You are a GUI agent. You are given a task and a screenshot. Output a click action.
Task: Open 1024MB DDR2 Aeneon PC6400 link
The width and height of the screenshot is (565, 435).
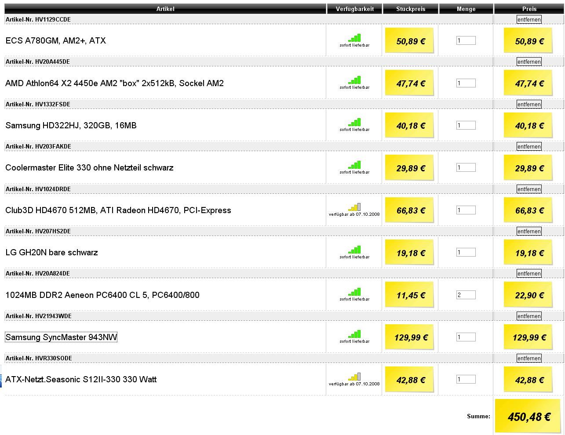pyautogui.click(x=102, y=295)
